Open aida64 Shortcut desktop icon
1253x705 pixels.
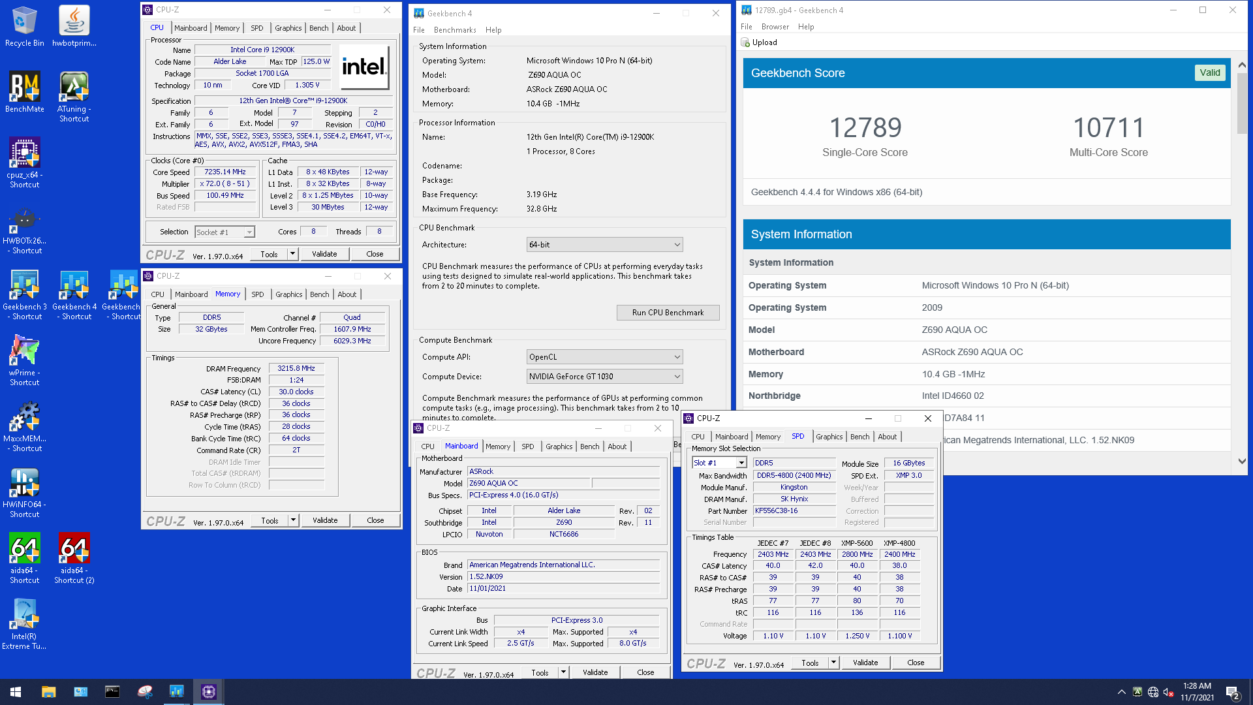click(24, 558)
